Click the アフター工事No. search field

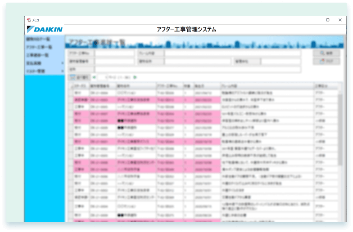pyautogui.click(x=114, y=53)
